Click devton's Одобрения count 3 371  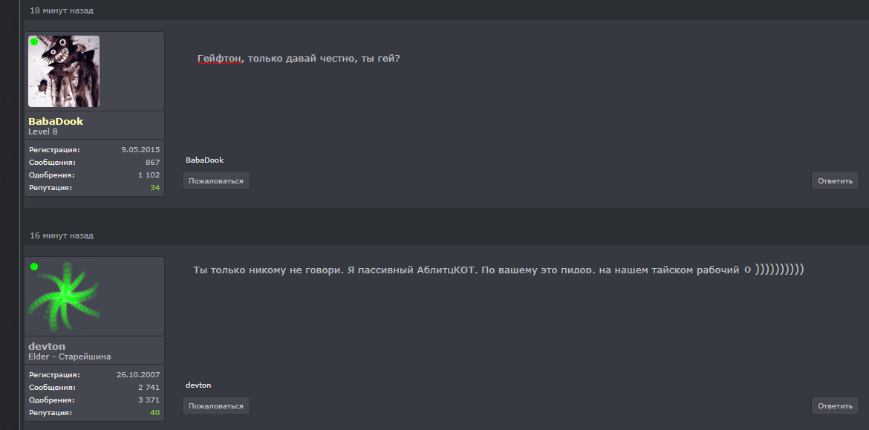(x=149, y=400)
